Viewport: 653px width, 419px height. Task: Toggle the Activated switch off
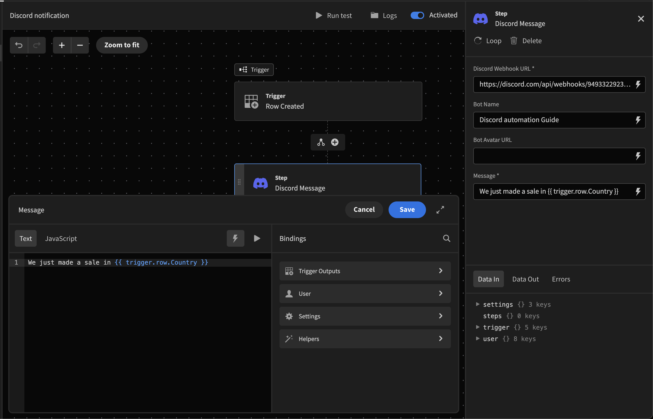(417, 15)
